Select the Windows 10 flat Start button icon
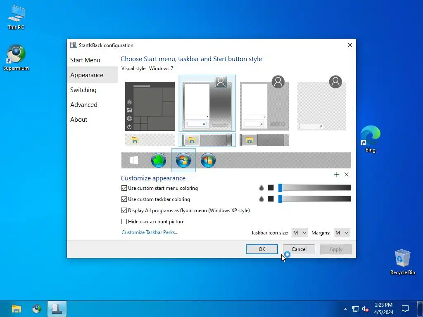This screenshot has height=317, width=423. coord(134,160)
